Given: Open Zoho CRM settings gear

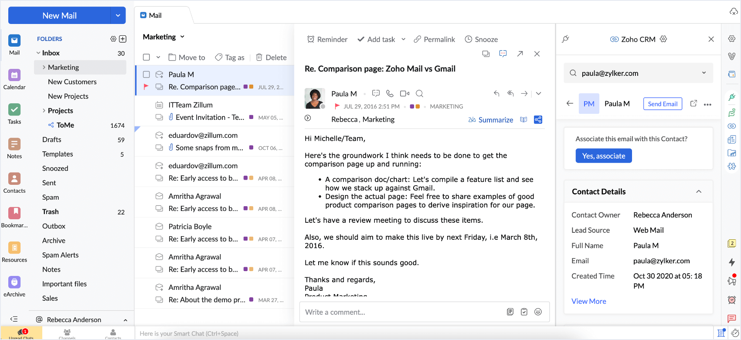Looking at the screenshot, I should pos(663,39).
